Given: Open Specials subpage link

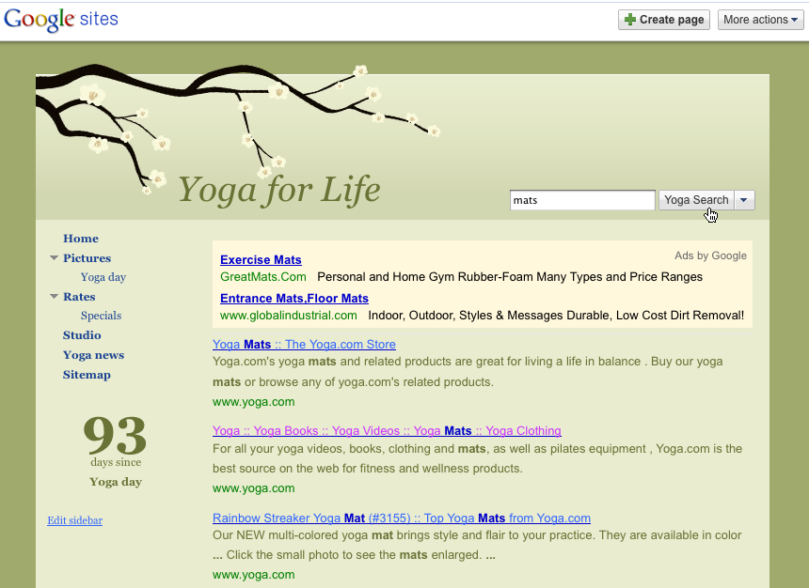Looking at the screenshot, I should click(102, 316).
